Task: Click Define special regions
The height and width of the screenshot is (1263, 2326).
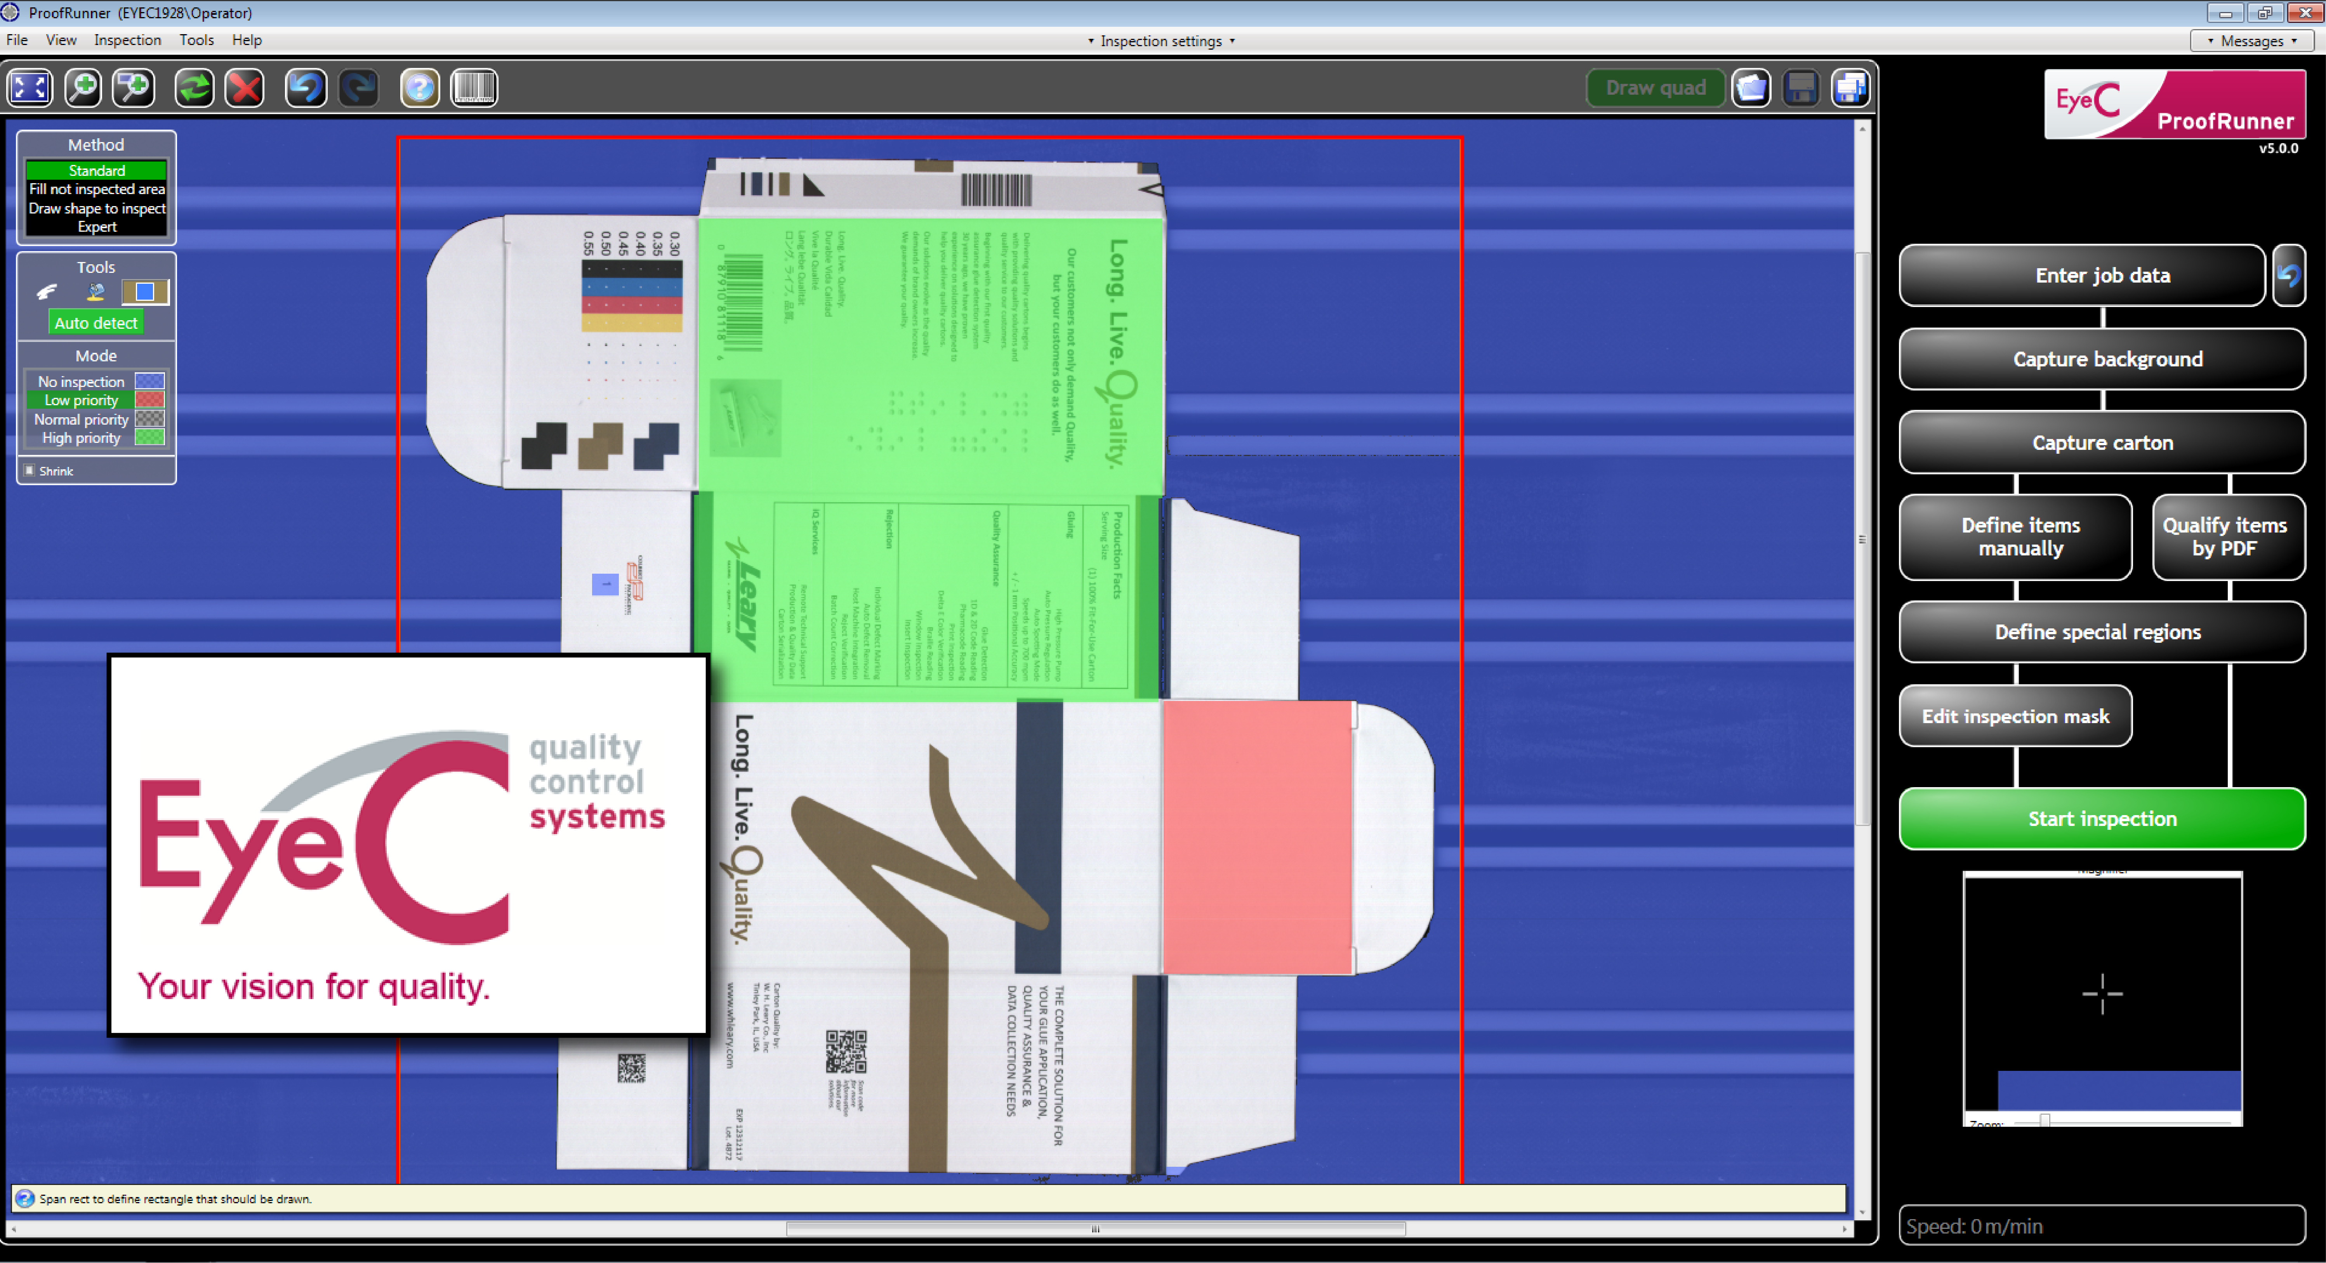Action: (x=2102, y=632)
